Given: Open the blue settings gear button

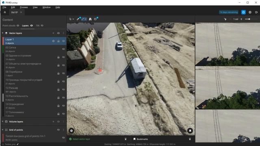Looking at the screenshot, I should pyautogui.click(x=243, y=12).
